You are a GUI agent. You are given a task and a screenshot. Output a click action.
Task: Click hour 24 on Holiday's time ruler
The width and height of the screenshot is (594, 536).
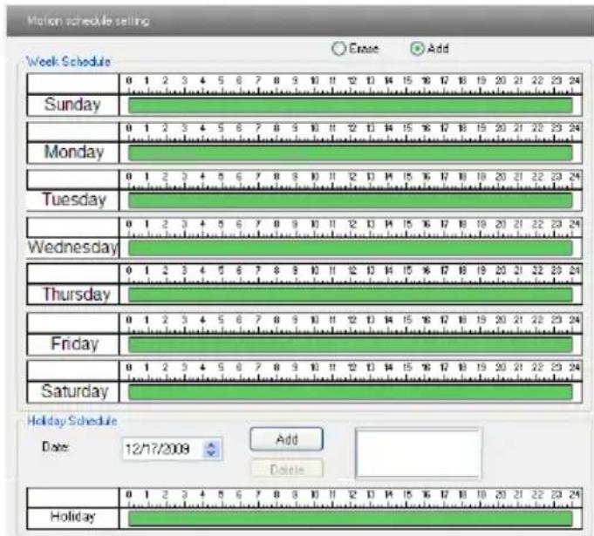coord(575,494)
